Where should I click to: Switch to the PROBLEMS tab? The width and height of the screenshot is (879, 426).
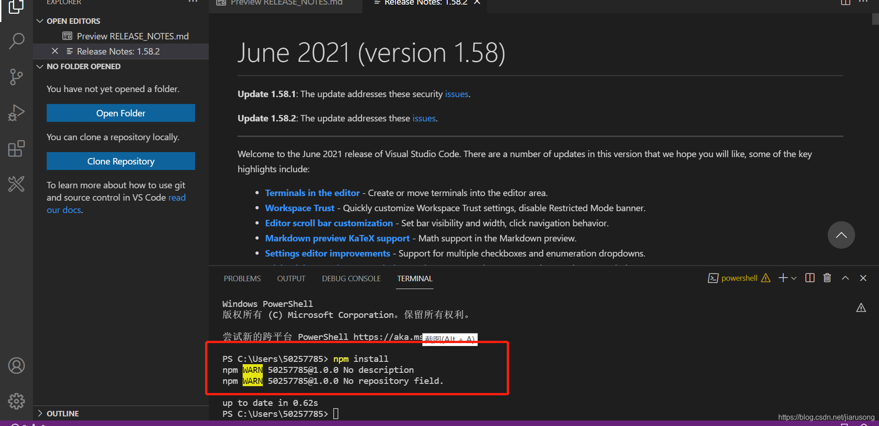[x=242, y=279]
